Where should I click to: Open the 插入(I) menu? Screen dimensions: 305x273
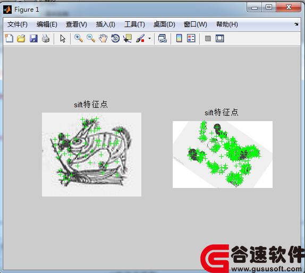[x=105, y=24]
